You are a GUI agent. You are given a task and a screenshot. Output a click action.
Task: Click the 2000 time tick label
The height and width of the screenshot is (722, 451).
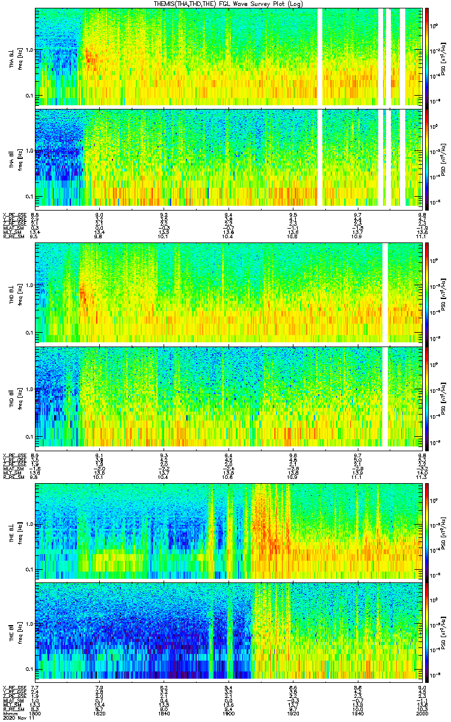(x=422, y=713)
